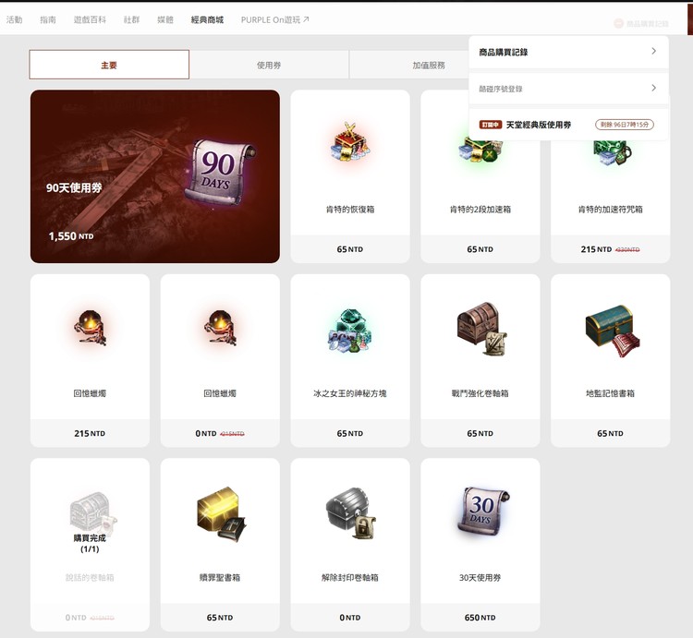Click the 購買完成 (1/1) label
Screen dimensions: 693x638
[90, 544]
